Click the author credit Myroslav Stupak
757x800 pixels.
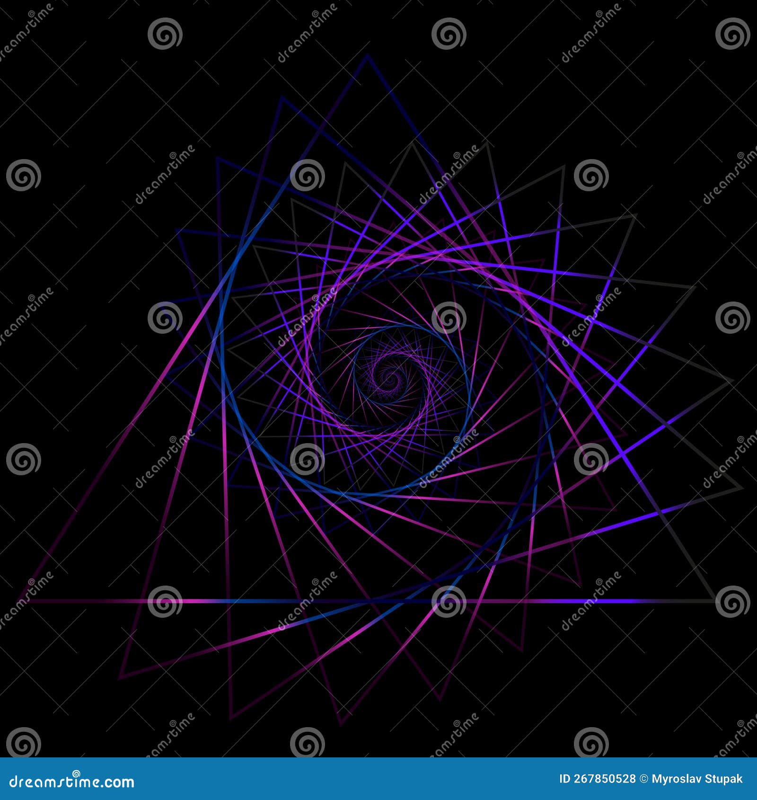[695, 779]
